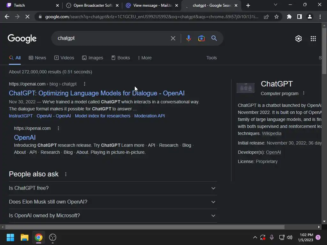Click the ChatGPT panel thumbnail image
Screen dimensions: 327x245
[x=246, y=88]
